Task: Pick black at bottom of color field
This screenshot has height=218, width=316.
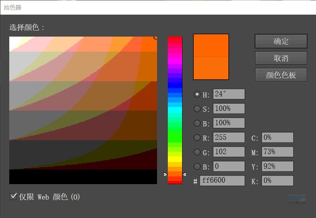Action: (83, 177)
